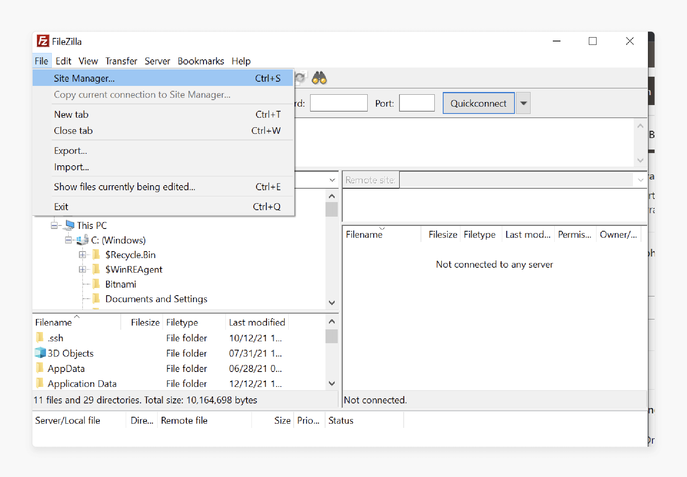This screenshot has height=477, width=687.
Task: Sort local files by Last modified column
Action: [257, 322]
